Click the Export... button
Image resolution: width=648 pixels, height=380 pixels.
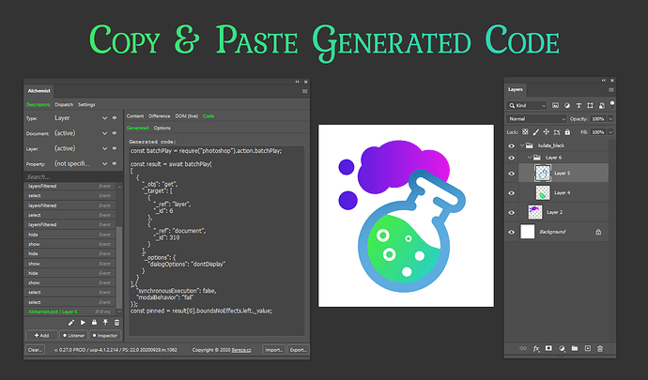point(298,350)
